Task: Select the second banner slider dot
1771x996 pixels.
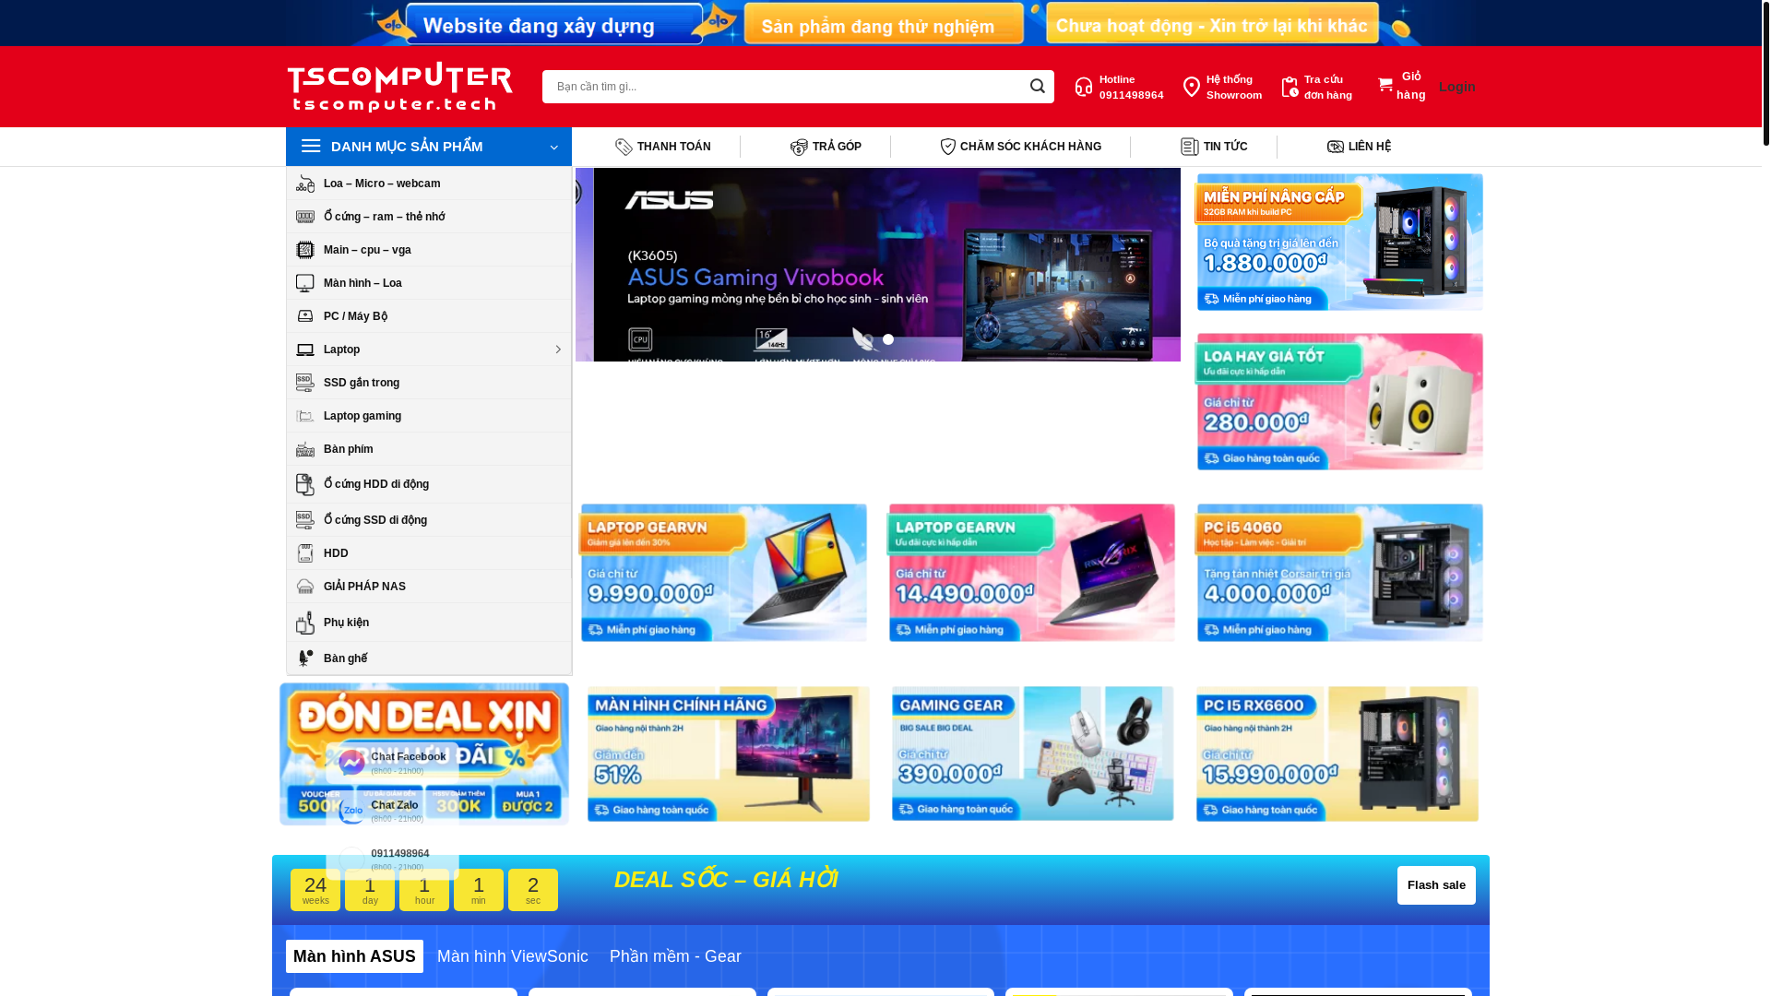Action: 888,339
